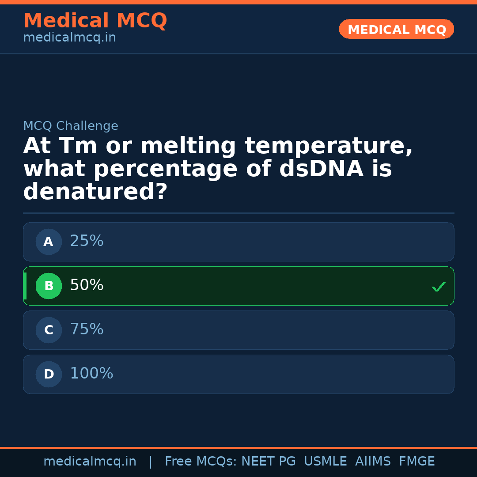Click the letter A circle badge
Image resolution: width=477 pixels, height=477 pixels.
[49, 242]
